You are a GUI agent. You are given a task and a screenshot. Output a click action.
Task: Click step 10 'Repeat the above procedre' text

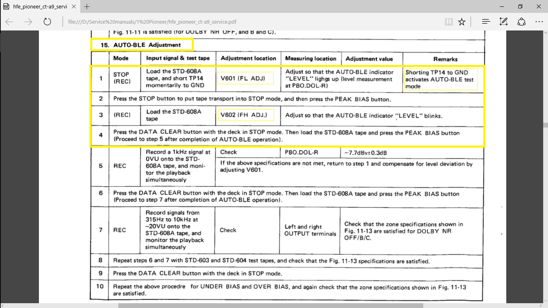pos(290,290)
